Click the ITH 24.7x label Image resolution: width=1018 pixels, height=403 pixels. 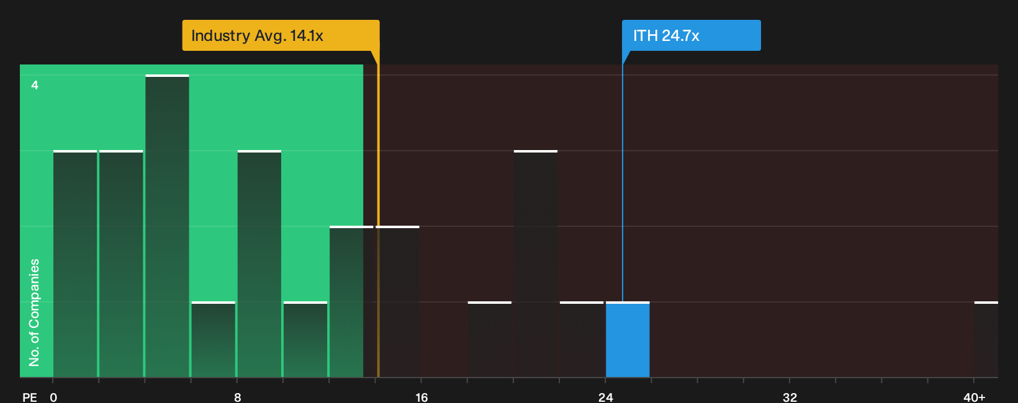tap(691, 35)
